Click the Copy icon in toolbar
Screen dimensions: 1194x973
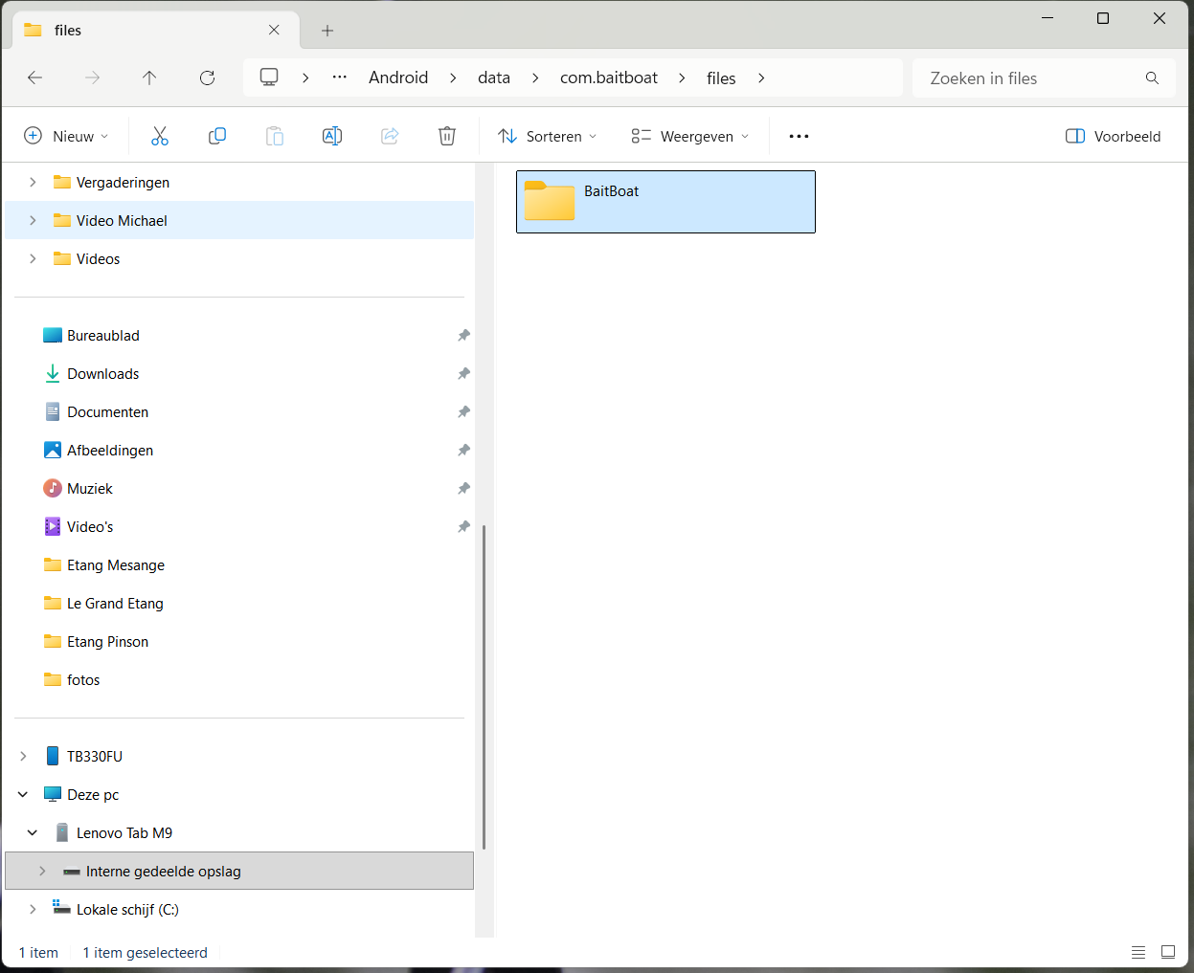[217, 136]
